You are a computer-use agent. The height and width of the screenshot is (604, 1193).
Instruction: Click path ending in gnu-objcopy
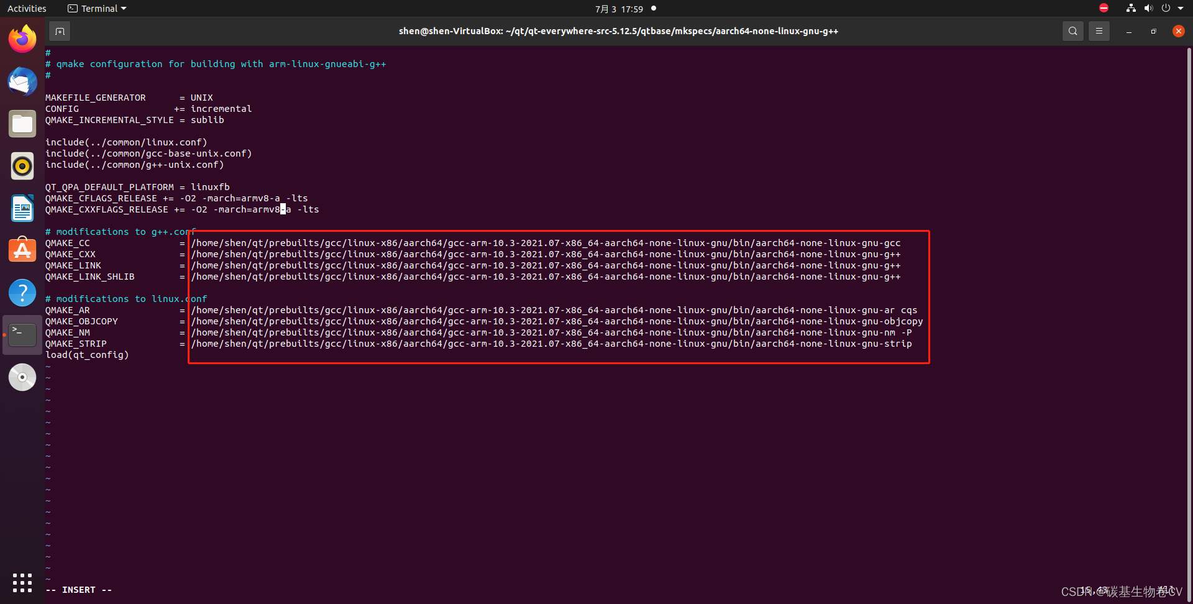point(557,321)
